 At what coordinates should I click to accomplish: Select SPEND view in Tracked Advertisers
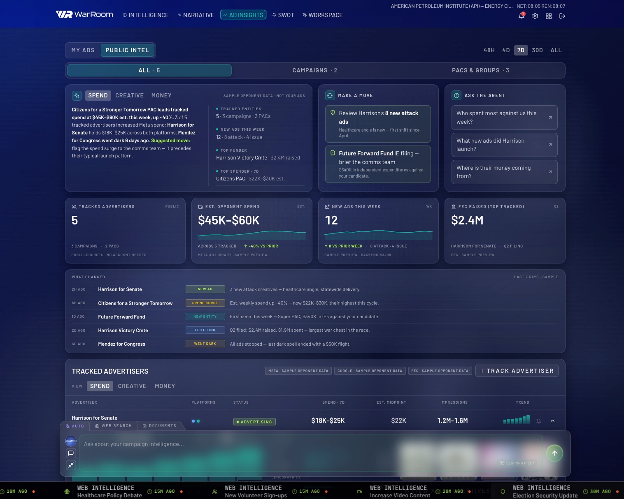click(x=100, y=386)
